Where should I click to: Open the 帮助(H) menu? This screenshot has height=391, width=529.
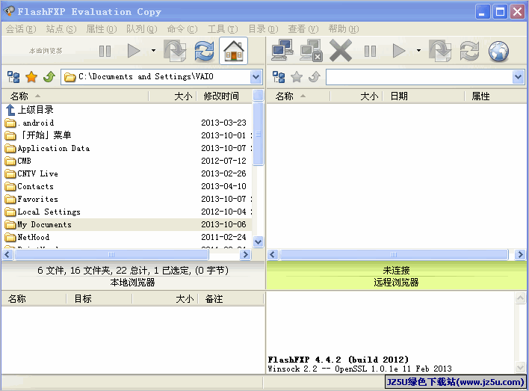pos(344,29)
